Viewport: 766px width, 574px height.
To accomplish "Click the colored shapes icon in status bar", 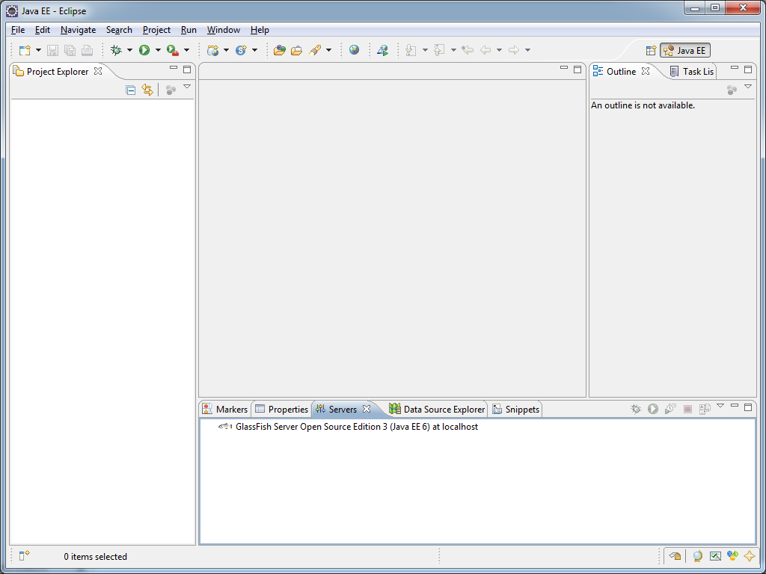I will (732, 556).
